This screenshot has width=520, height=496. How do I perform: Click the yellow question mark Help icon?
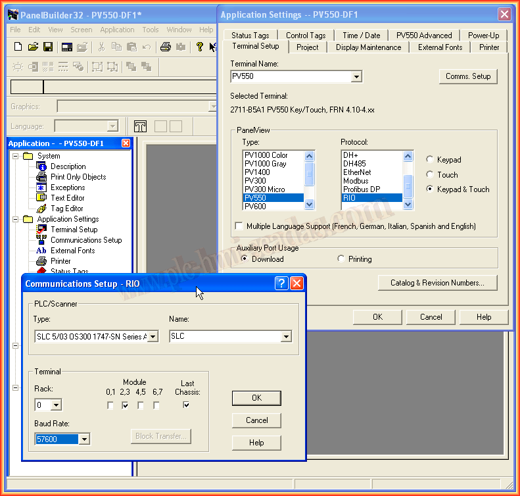tap(199, 47)
